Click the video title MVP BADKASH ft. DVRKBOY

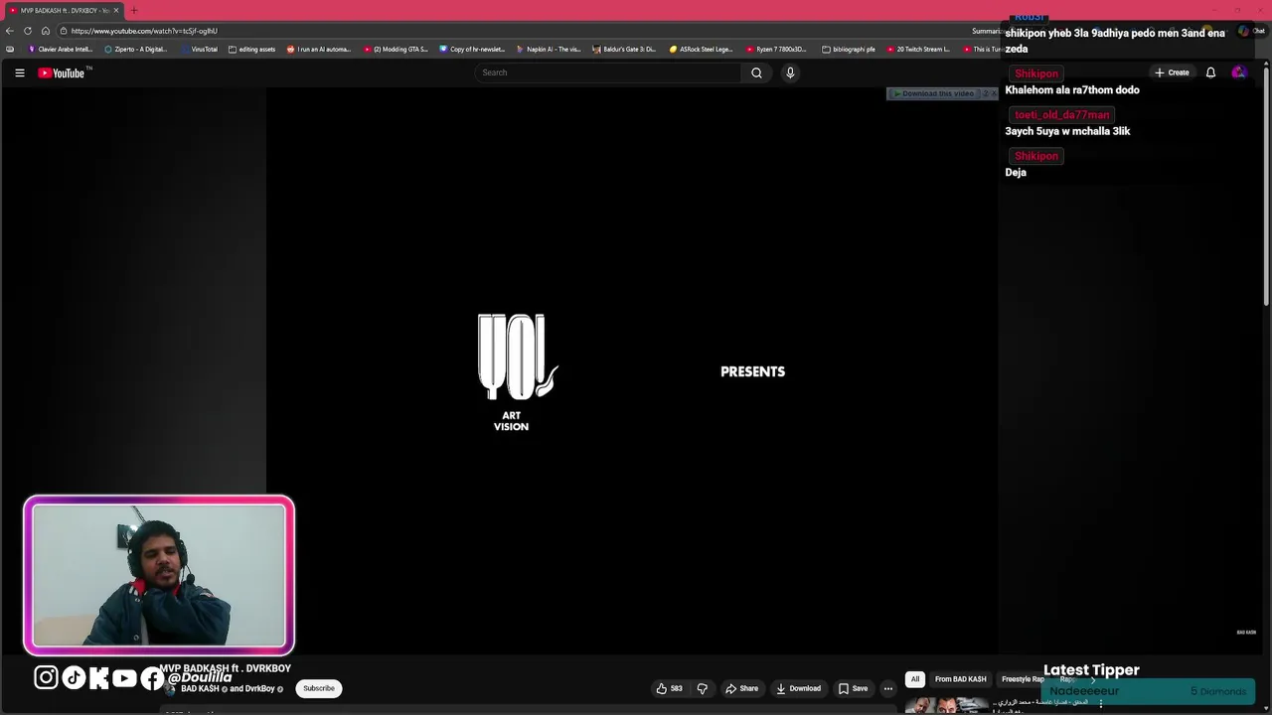[x=225, y=668]
